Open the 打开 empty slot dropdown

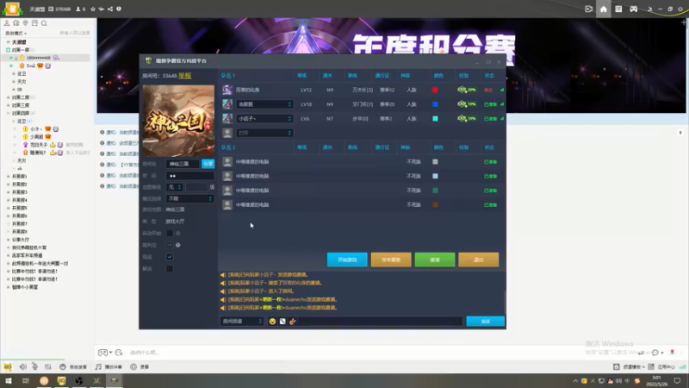click(264, 133)
